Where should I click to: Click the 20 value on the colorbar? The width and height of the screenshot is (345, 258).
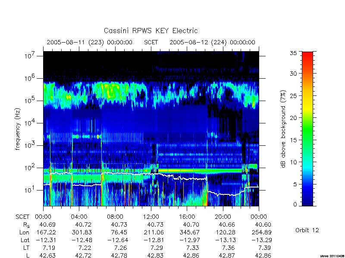click(293, 118)
